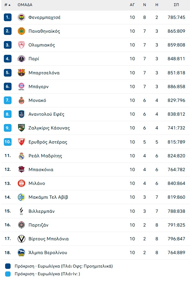The height and width of the screenshot is (282, 190).
Task: Click the light blue play-in legend swatch
Action: point(8,274)
